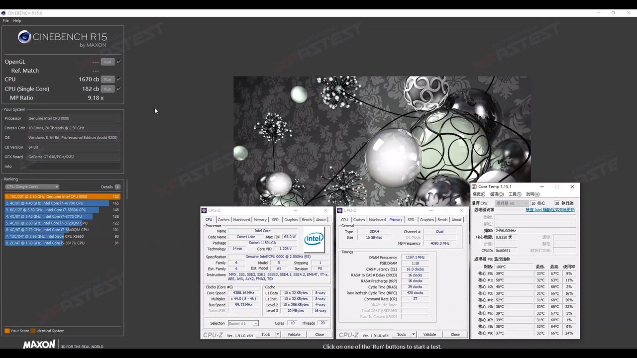Click the Cinebench title bar app icon

click(x=3, y=13)
